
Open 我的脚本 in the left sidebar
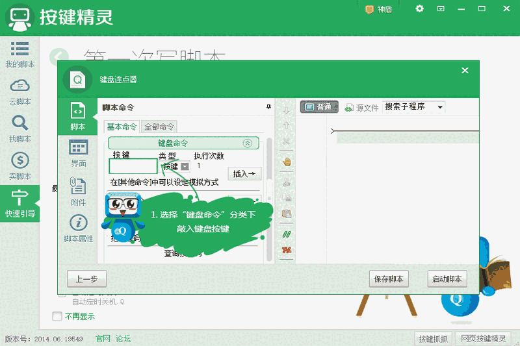[x=20, y=55]
